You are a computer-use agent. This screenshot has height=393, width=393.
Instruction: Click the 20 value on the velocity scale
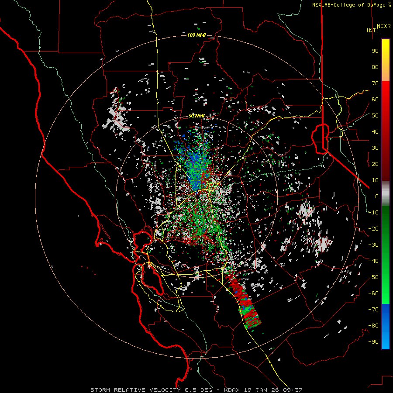[x=375, y=164]
